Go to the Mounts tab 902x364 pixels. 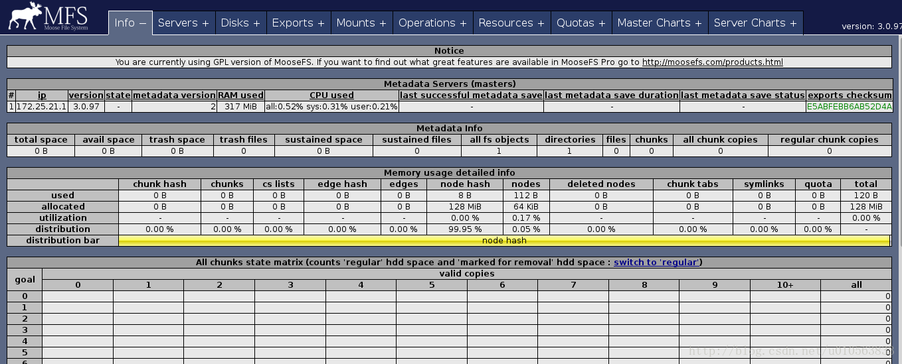click(x=361, y=23)
